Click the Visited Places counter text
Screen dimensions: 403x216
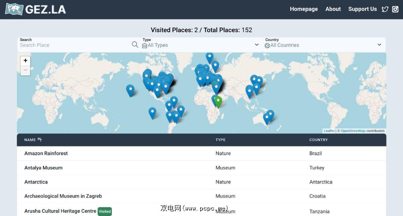174,30
